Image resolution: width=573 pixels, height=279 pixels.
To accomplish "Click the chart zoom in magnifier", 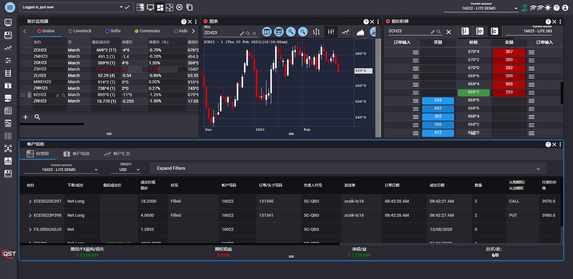I will 290,32.
